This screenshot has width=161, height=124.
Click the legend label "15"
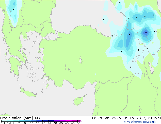pyautogui.click(x=38, y=123)
